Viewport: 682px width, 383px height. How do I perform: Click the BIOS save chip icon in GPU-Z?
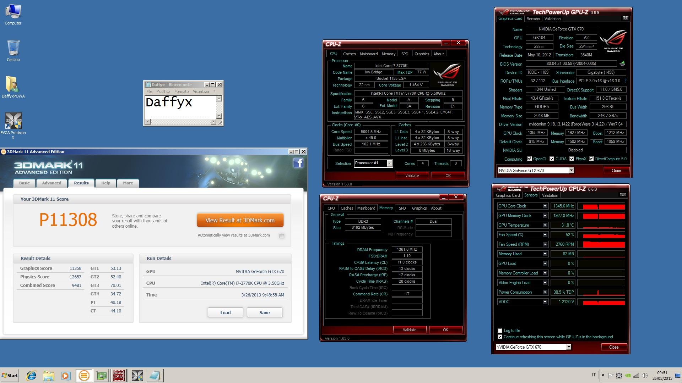click(622, 64)
